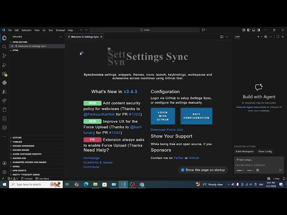Image resolution: width=287 pixels, height=215 pixels.
Task: Open Explorer panel more actions ellipsis
Action: (61, 37)
